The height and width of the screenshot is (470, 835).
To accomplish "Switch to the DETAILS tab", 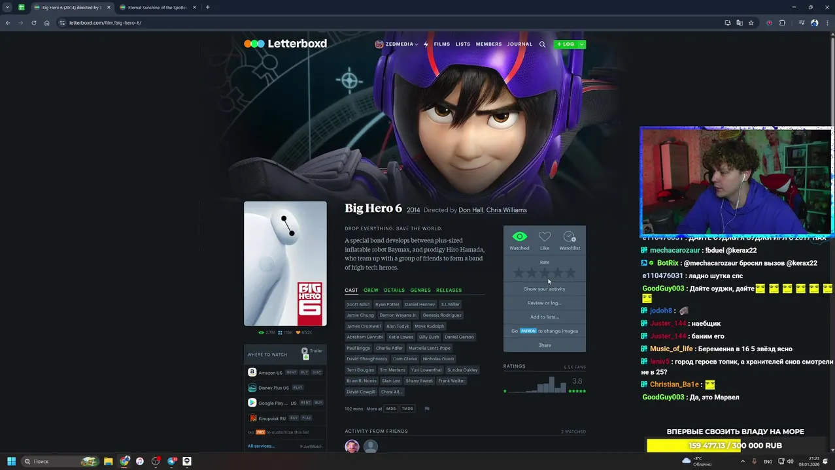I will (394, 290).
